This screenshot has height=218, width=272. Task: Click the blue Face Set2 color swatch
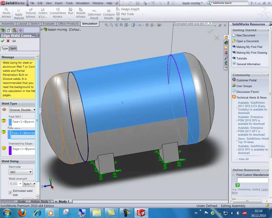pos(9,134)
